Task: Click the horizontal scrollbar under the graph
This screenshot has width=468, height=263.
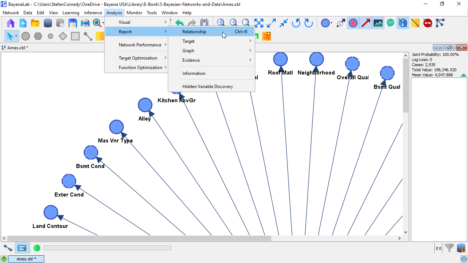Action: pos(139,238)
